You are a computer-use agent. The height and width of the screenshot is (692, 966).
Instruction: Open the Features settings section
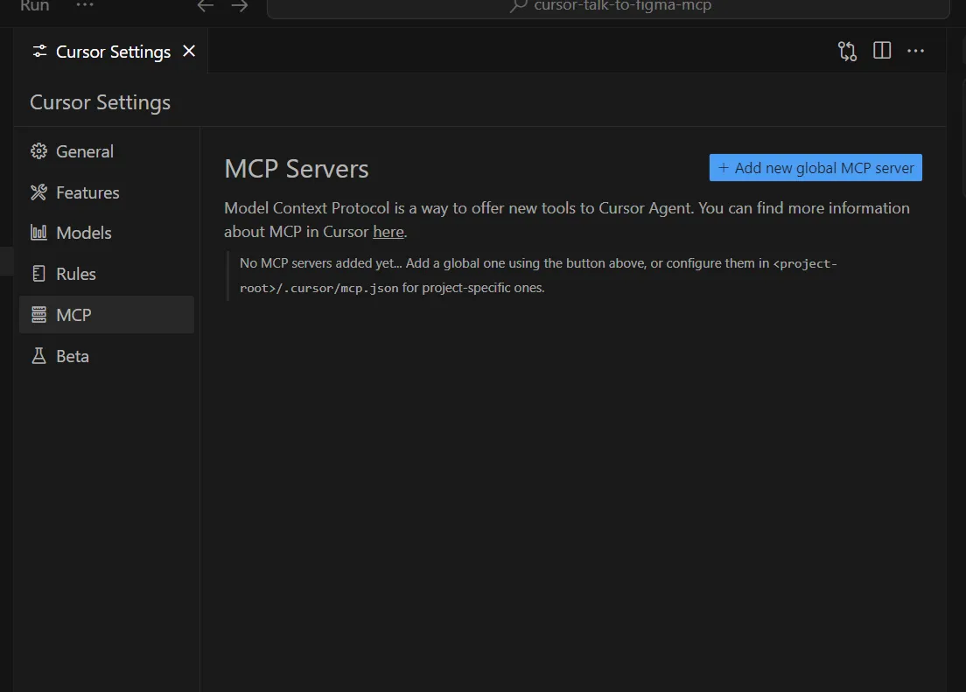click(x=107, y=192)
